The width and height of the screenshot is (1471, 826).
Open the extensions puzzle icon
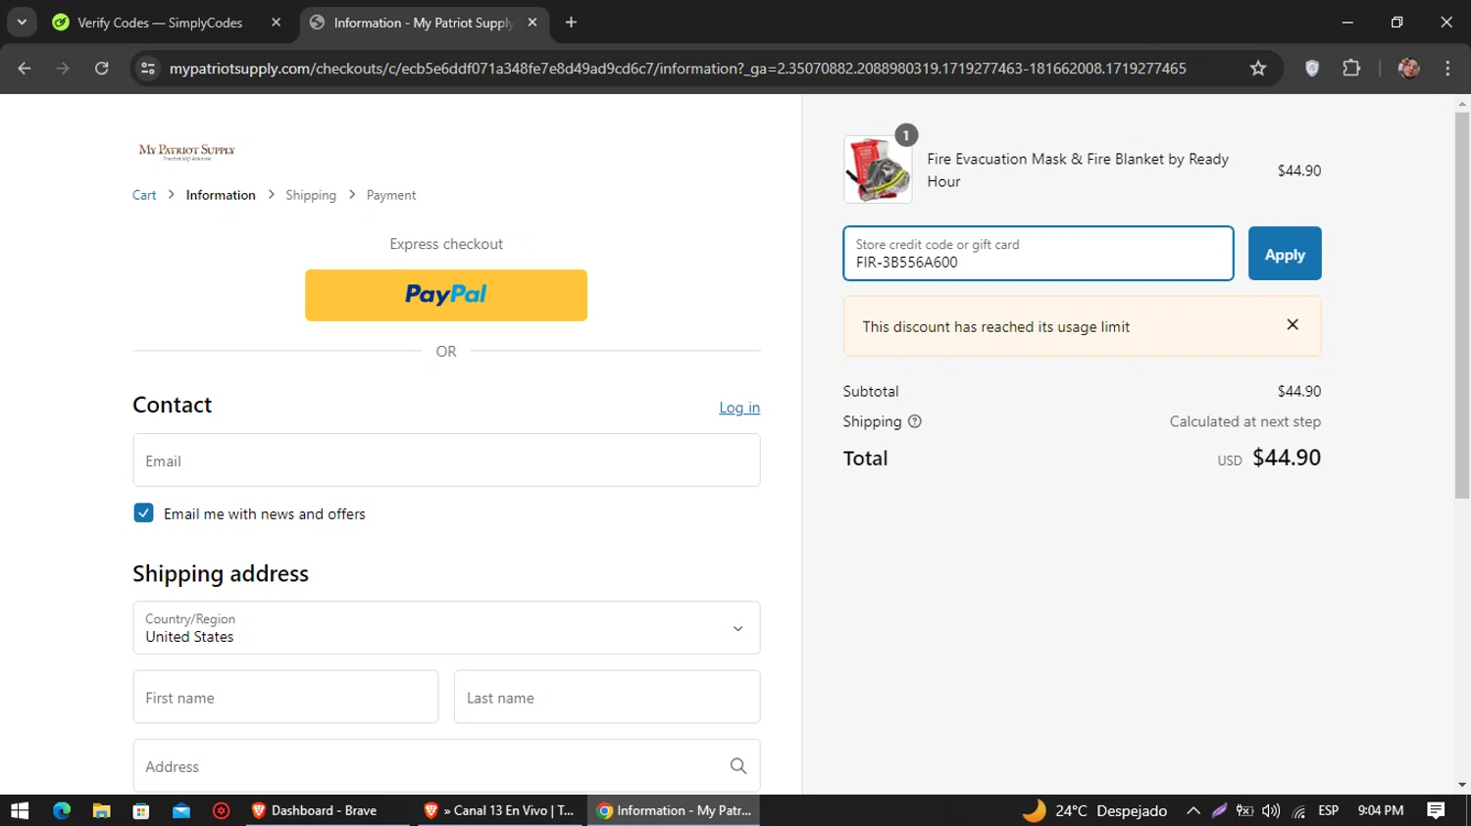(x=1351, y=69)
